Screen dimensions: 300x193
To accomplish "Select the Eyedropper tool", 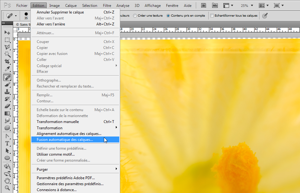I will 7,69.
